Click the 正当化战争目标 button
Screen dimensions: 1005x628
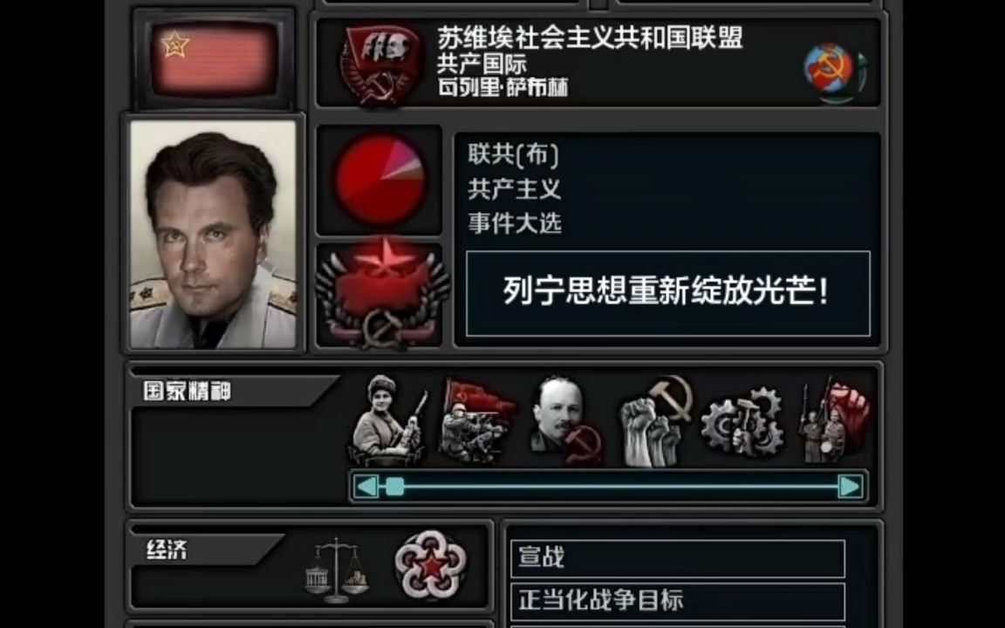(678, 601)
